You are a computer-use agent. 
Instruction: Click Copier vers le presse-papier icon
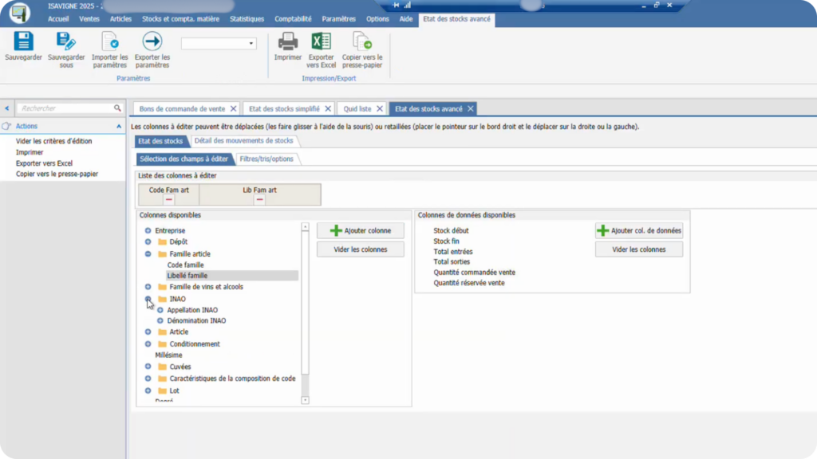click(361, 42)
